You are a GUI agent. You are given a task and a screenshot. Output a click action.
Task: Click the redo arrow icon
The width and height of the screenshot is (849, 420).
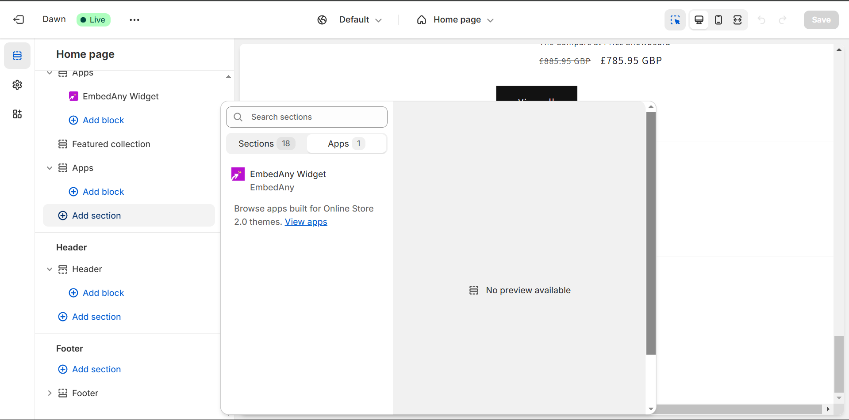click(x=783, y=20)
